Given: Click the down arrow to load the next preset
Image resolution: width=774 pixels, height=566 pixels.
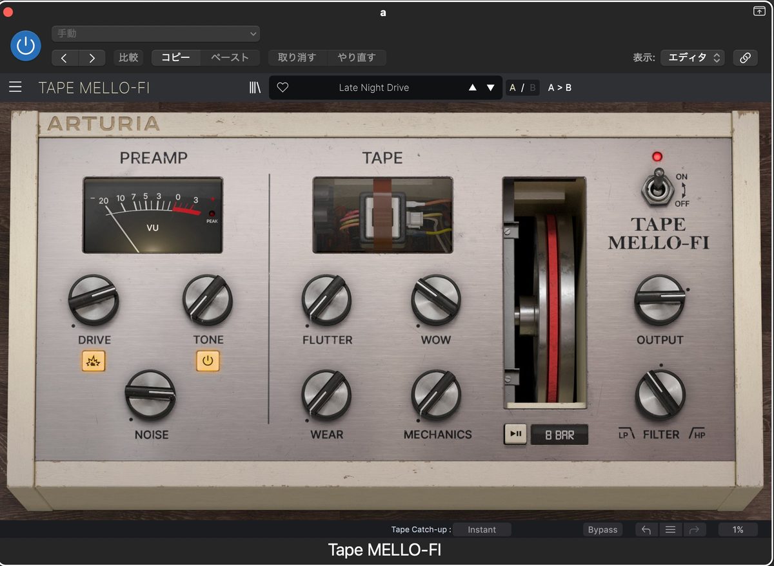Looking at the screenshot, I should [490, 87].
